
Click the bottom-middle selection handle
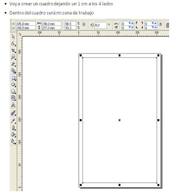(119, 185)
